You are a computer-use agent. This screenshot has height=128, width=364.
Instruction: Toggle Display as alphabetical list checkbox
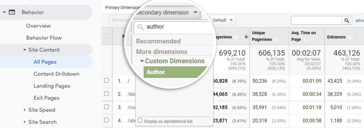point(140,120)
